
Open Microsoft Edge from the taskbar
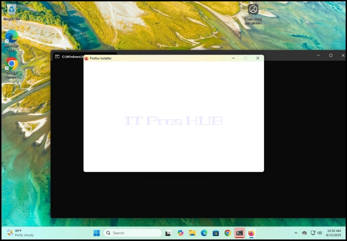coord(204,233)
